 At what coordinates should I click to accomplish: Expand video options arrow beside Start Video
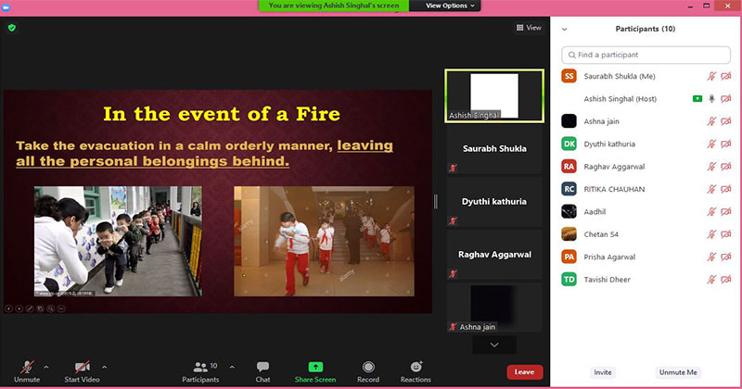[104, 367]
